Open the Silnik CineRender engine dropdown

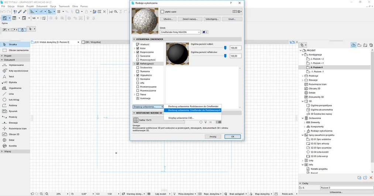point(180,32)
